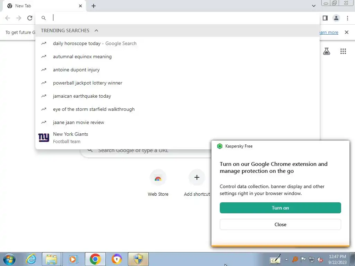Image resolution: width=355 pixels, height=266 pixels.
Task: Select powerball jackpot lottery winner suggestion
Action: [177, 83]
